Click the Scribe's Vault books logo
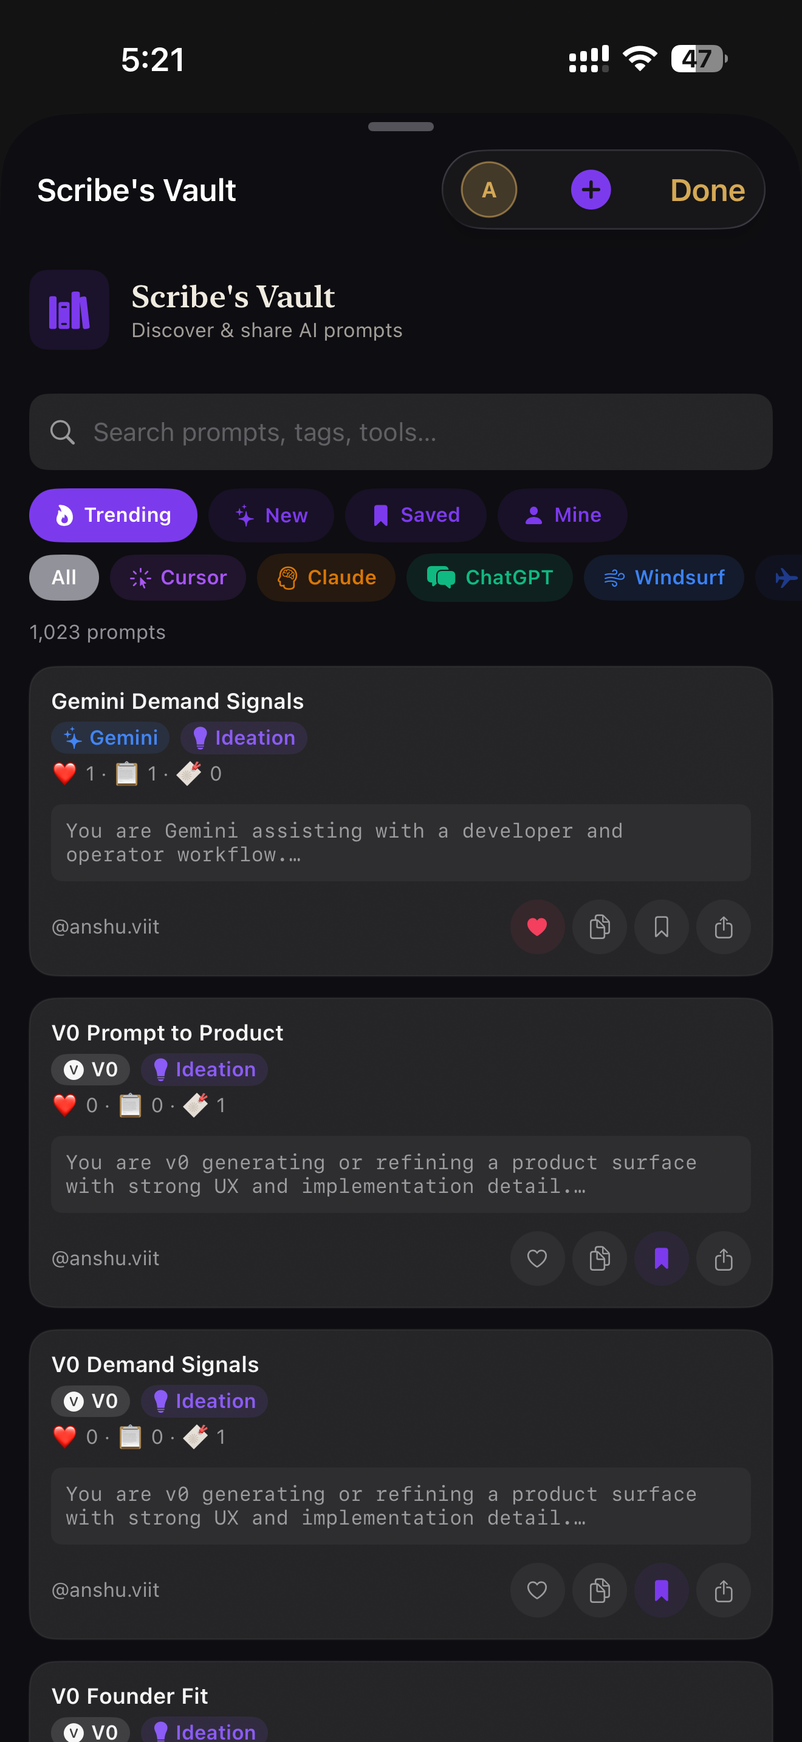This screenshot has height=1742, width=802. tap(69, 310)
